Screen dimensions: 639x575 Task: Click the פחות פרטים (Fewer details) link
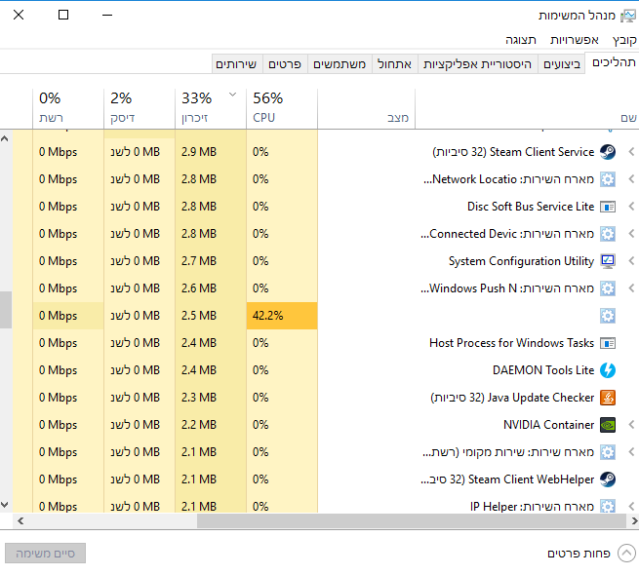pos(579,553)
